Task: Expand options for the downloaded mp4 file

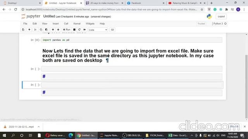Action: 39,127
